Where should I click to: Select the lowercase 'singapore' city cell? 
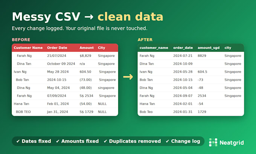click(x=106, y=88)
